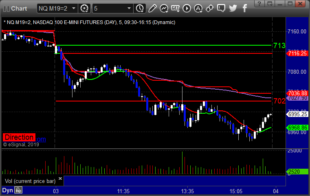Click the Dyn scaling button

point(7,190)
